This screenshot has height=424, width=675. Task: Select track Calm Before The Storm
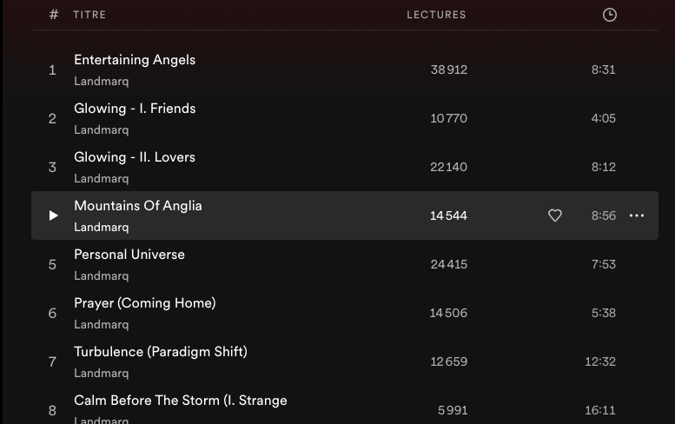point(181,401)
